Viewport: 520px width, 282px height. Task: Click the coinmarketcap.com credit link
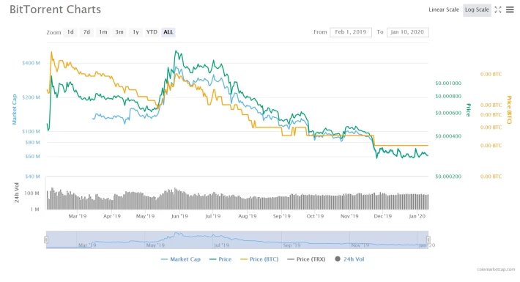496,270
